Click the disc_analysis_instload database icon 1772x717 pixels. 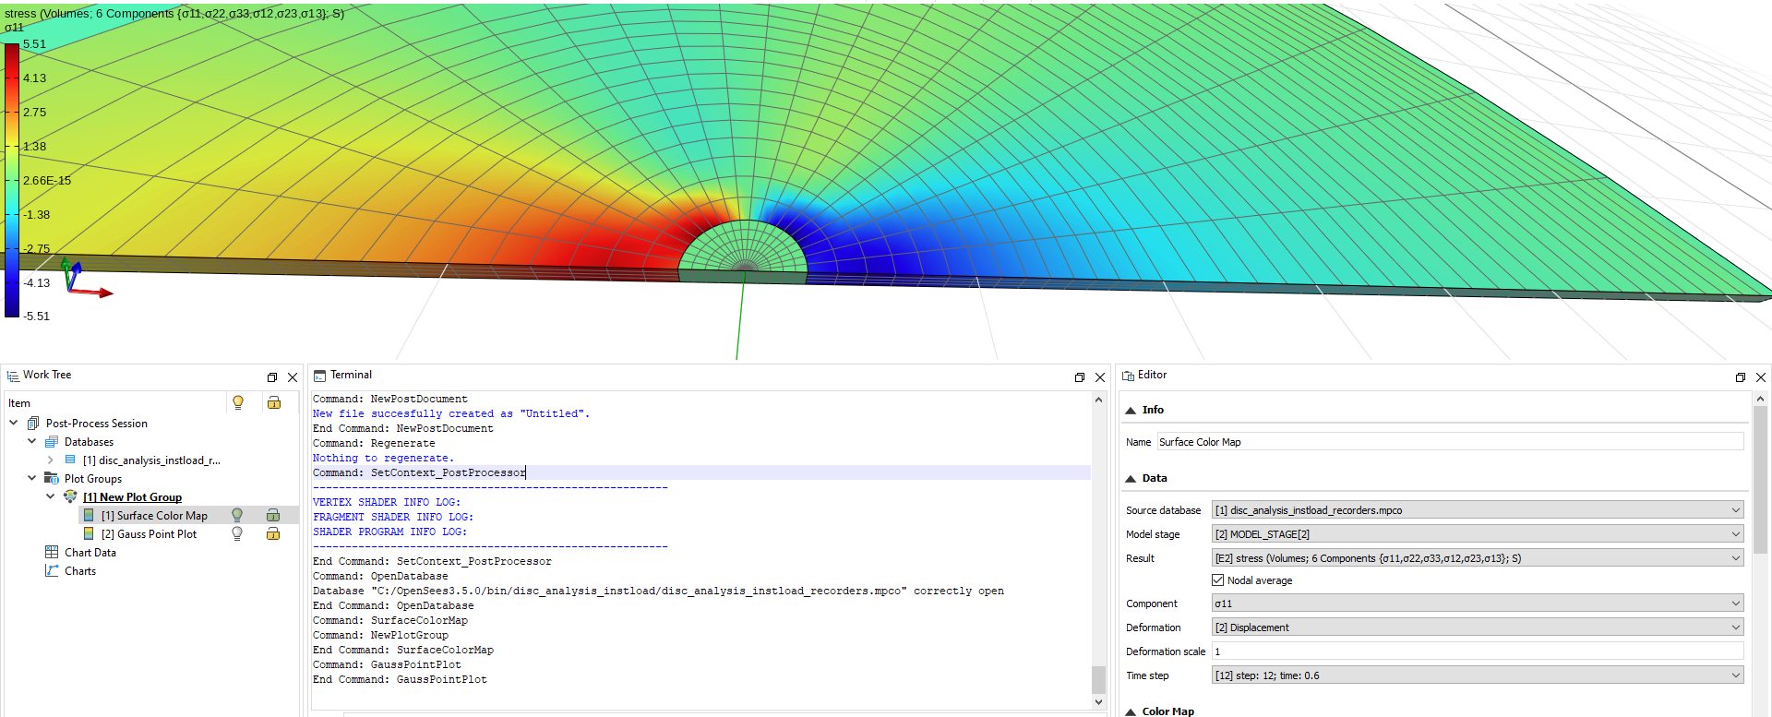(70, 460)
